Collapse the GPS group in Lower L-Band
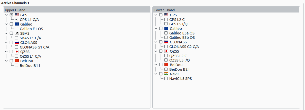 [x=156, y=15]
